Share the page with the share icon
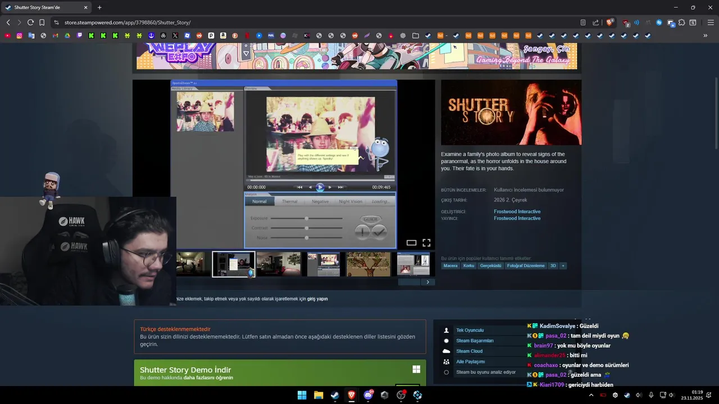Image resolution: width=719 pixels, height=404 pixels. pyautogui.click(x=595, y=22)
